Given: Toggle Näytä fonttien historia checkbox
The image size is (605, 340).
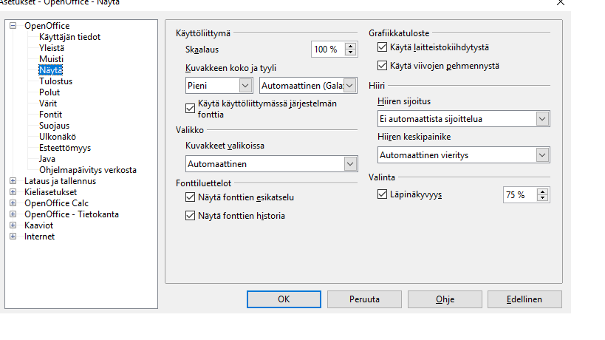Looking at the screenshot, I should click(x=190, y=216).
